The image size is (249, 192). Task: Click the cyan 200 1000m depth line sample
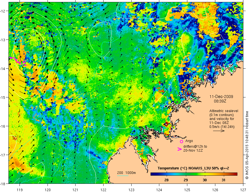[x=123, y=176]
